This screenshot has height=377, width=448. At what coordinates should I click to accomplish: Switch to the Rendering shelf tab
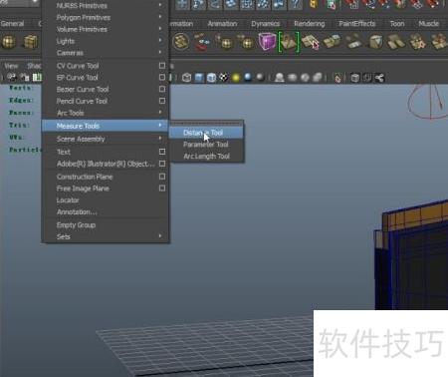tap(310, 24)
